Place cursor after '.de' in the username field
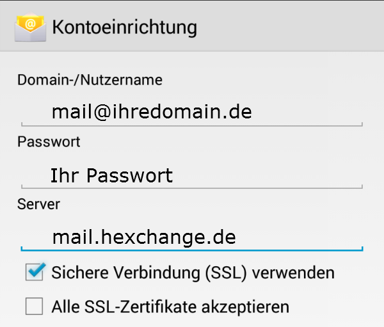Image resolution: width=384 pixels, height=327 pixels. pyautogui.click(x=253, y=112)
